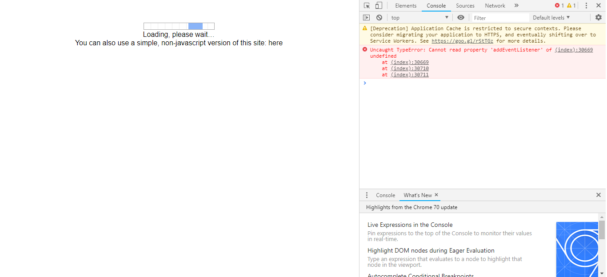Viewport: 607px width, 277px height.
Task: Clear the console with the ban icon
Action: [379, 18]
